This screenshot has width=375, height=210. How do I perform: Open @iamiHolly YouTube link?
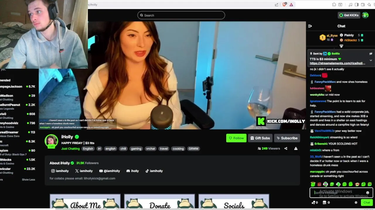click(110, 171)
